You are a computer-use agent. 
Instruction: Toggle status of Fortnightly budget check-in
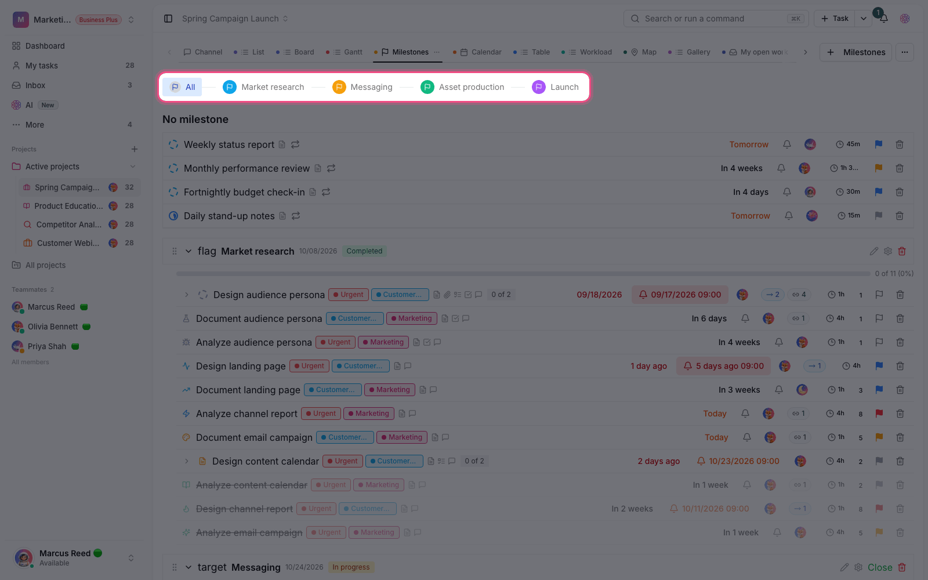pyautogui.click(x=173, y=192)
